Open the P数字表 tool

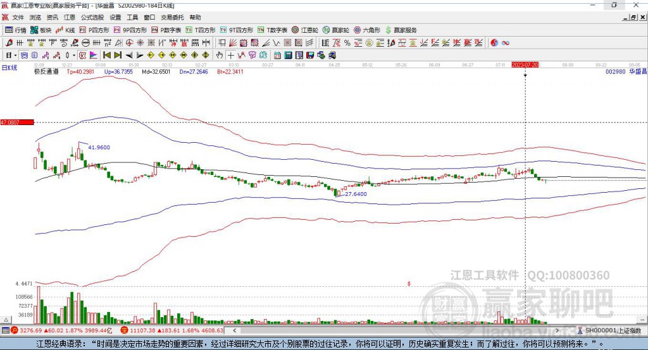click(166, 30)
